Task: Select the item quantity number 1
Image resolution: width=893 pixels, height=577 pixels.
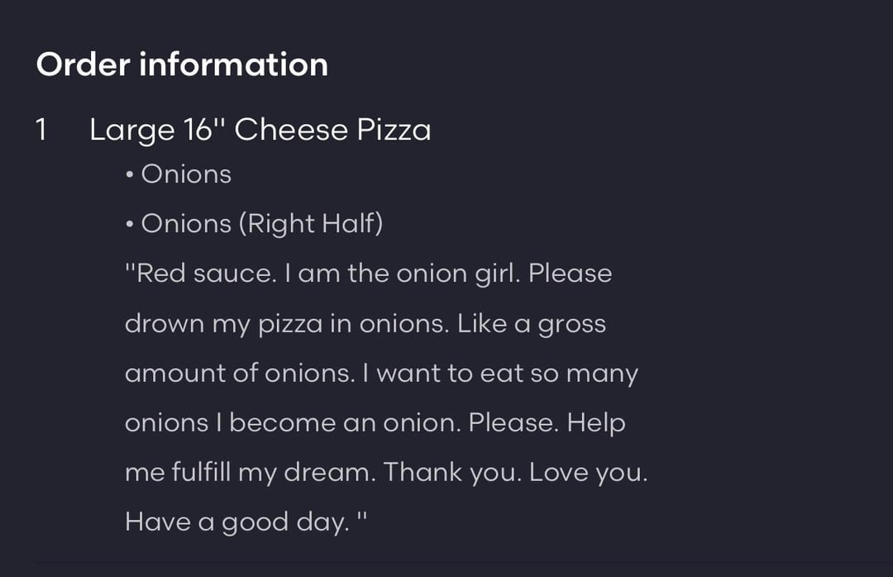Action: pyautogui.click(x=42, y=130)
